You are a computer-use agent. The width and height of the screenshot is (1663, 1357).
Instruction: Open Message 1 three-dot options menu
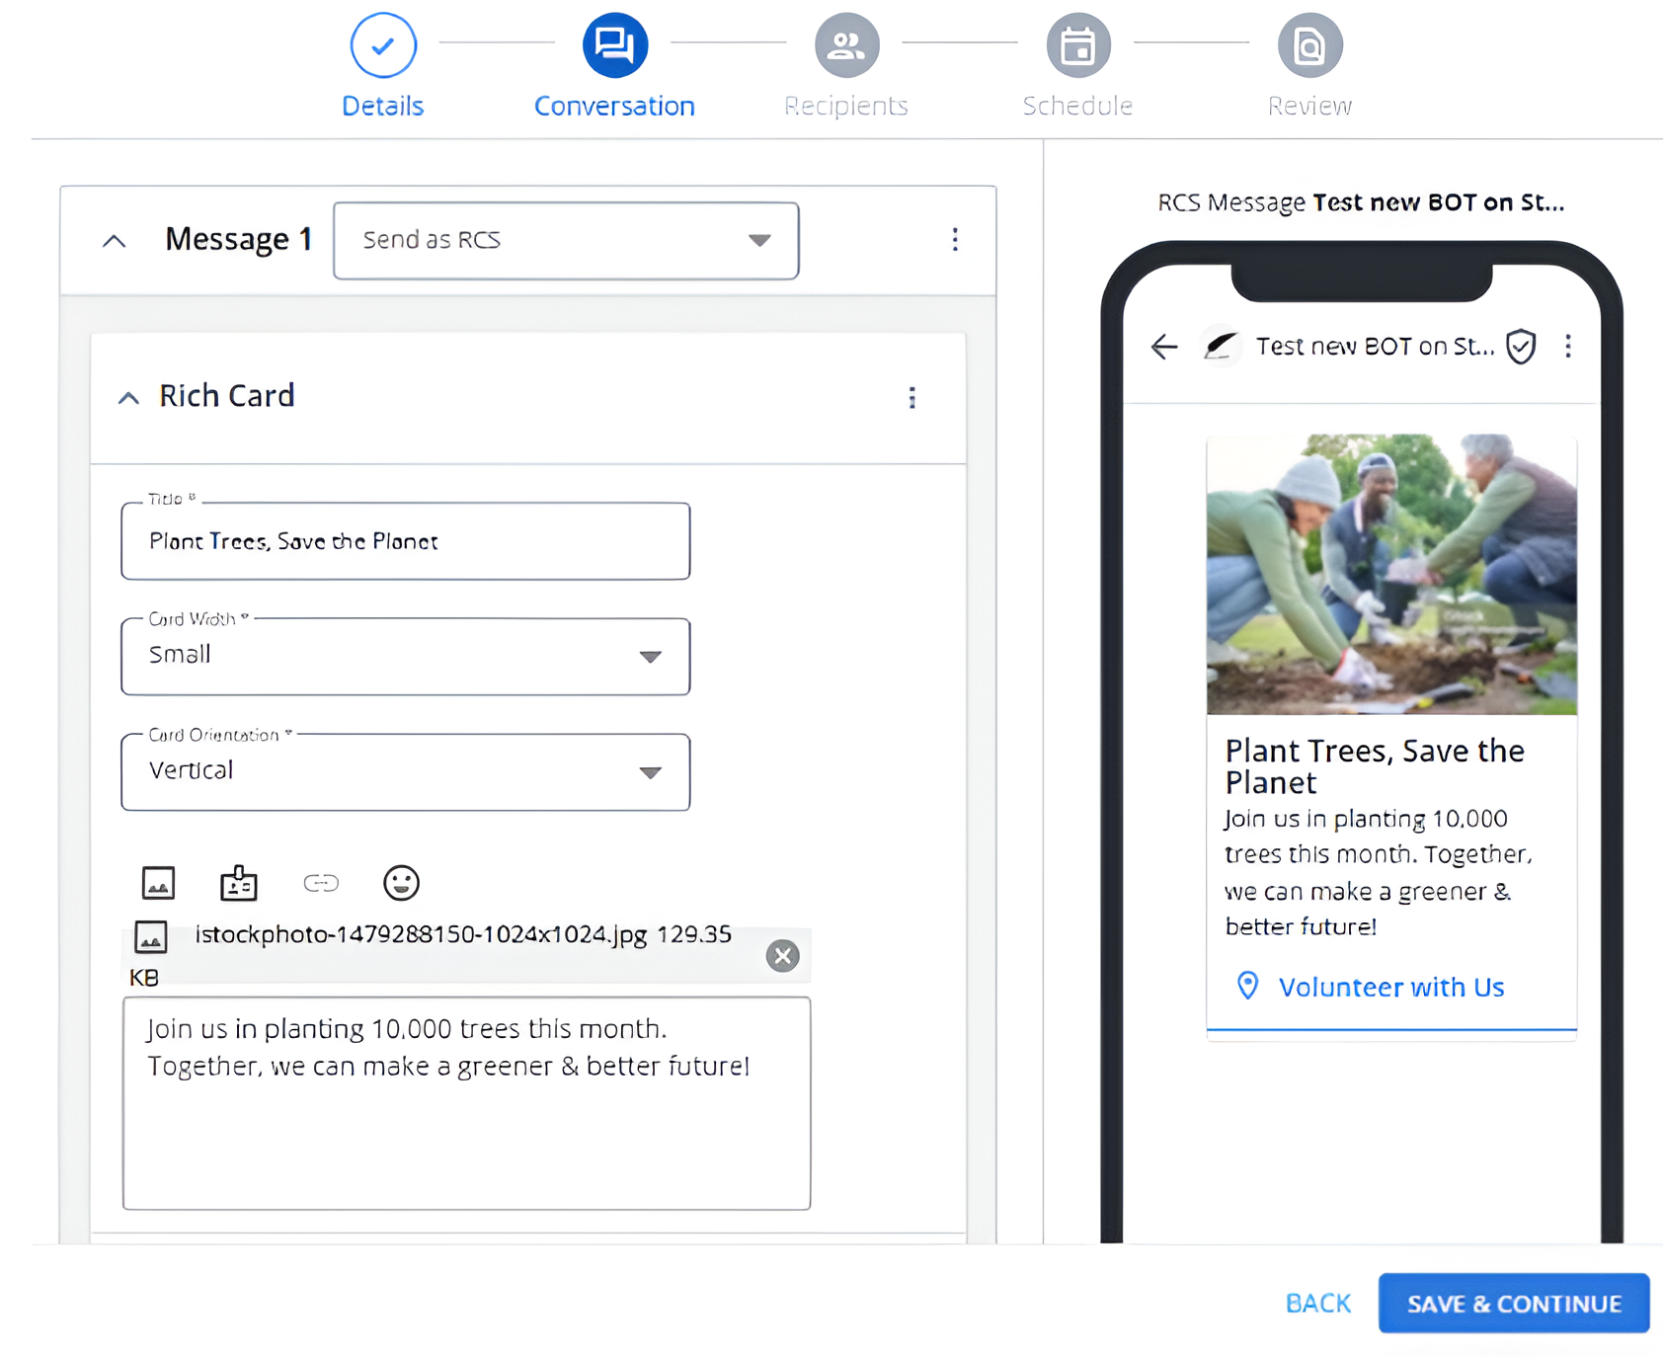point(954,240)
